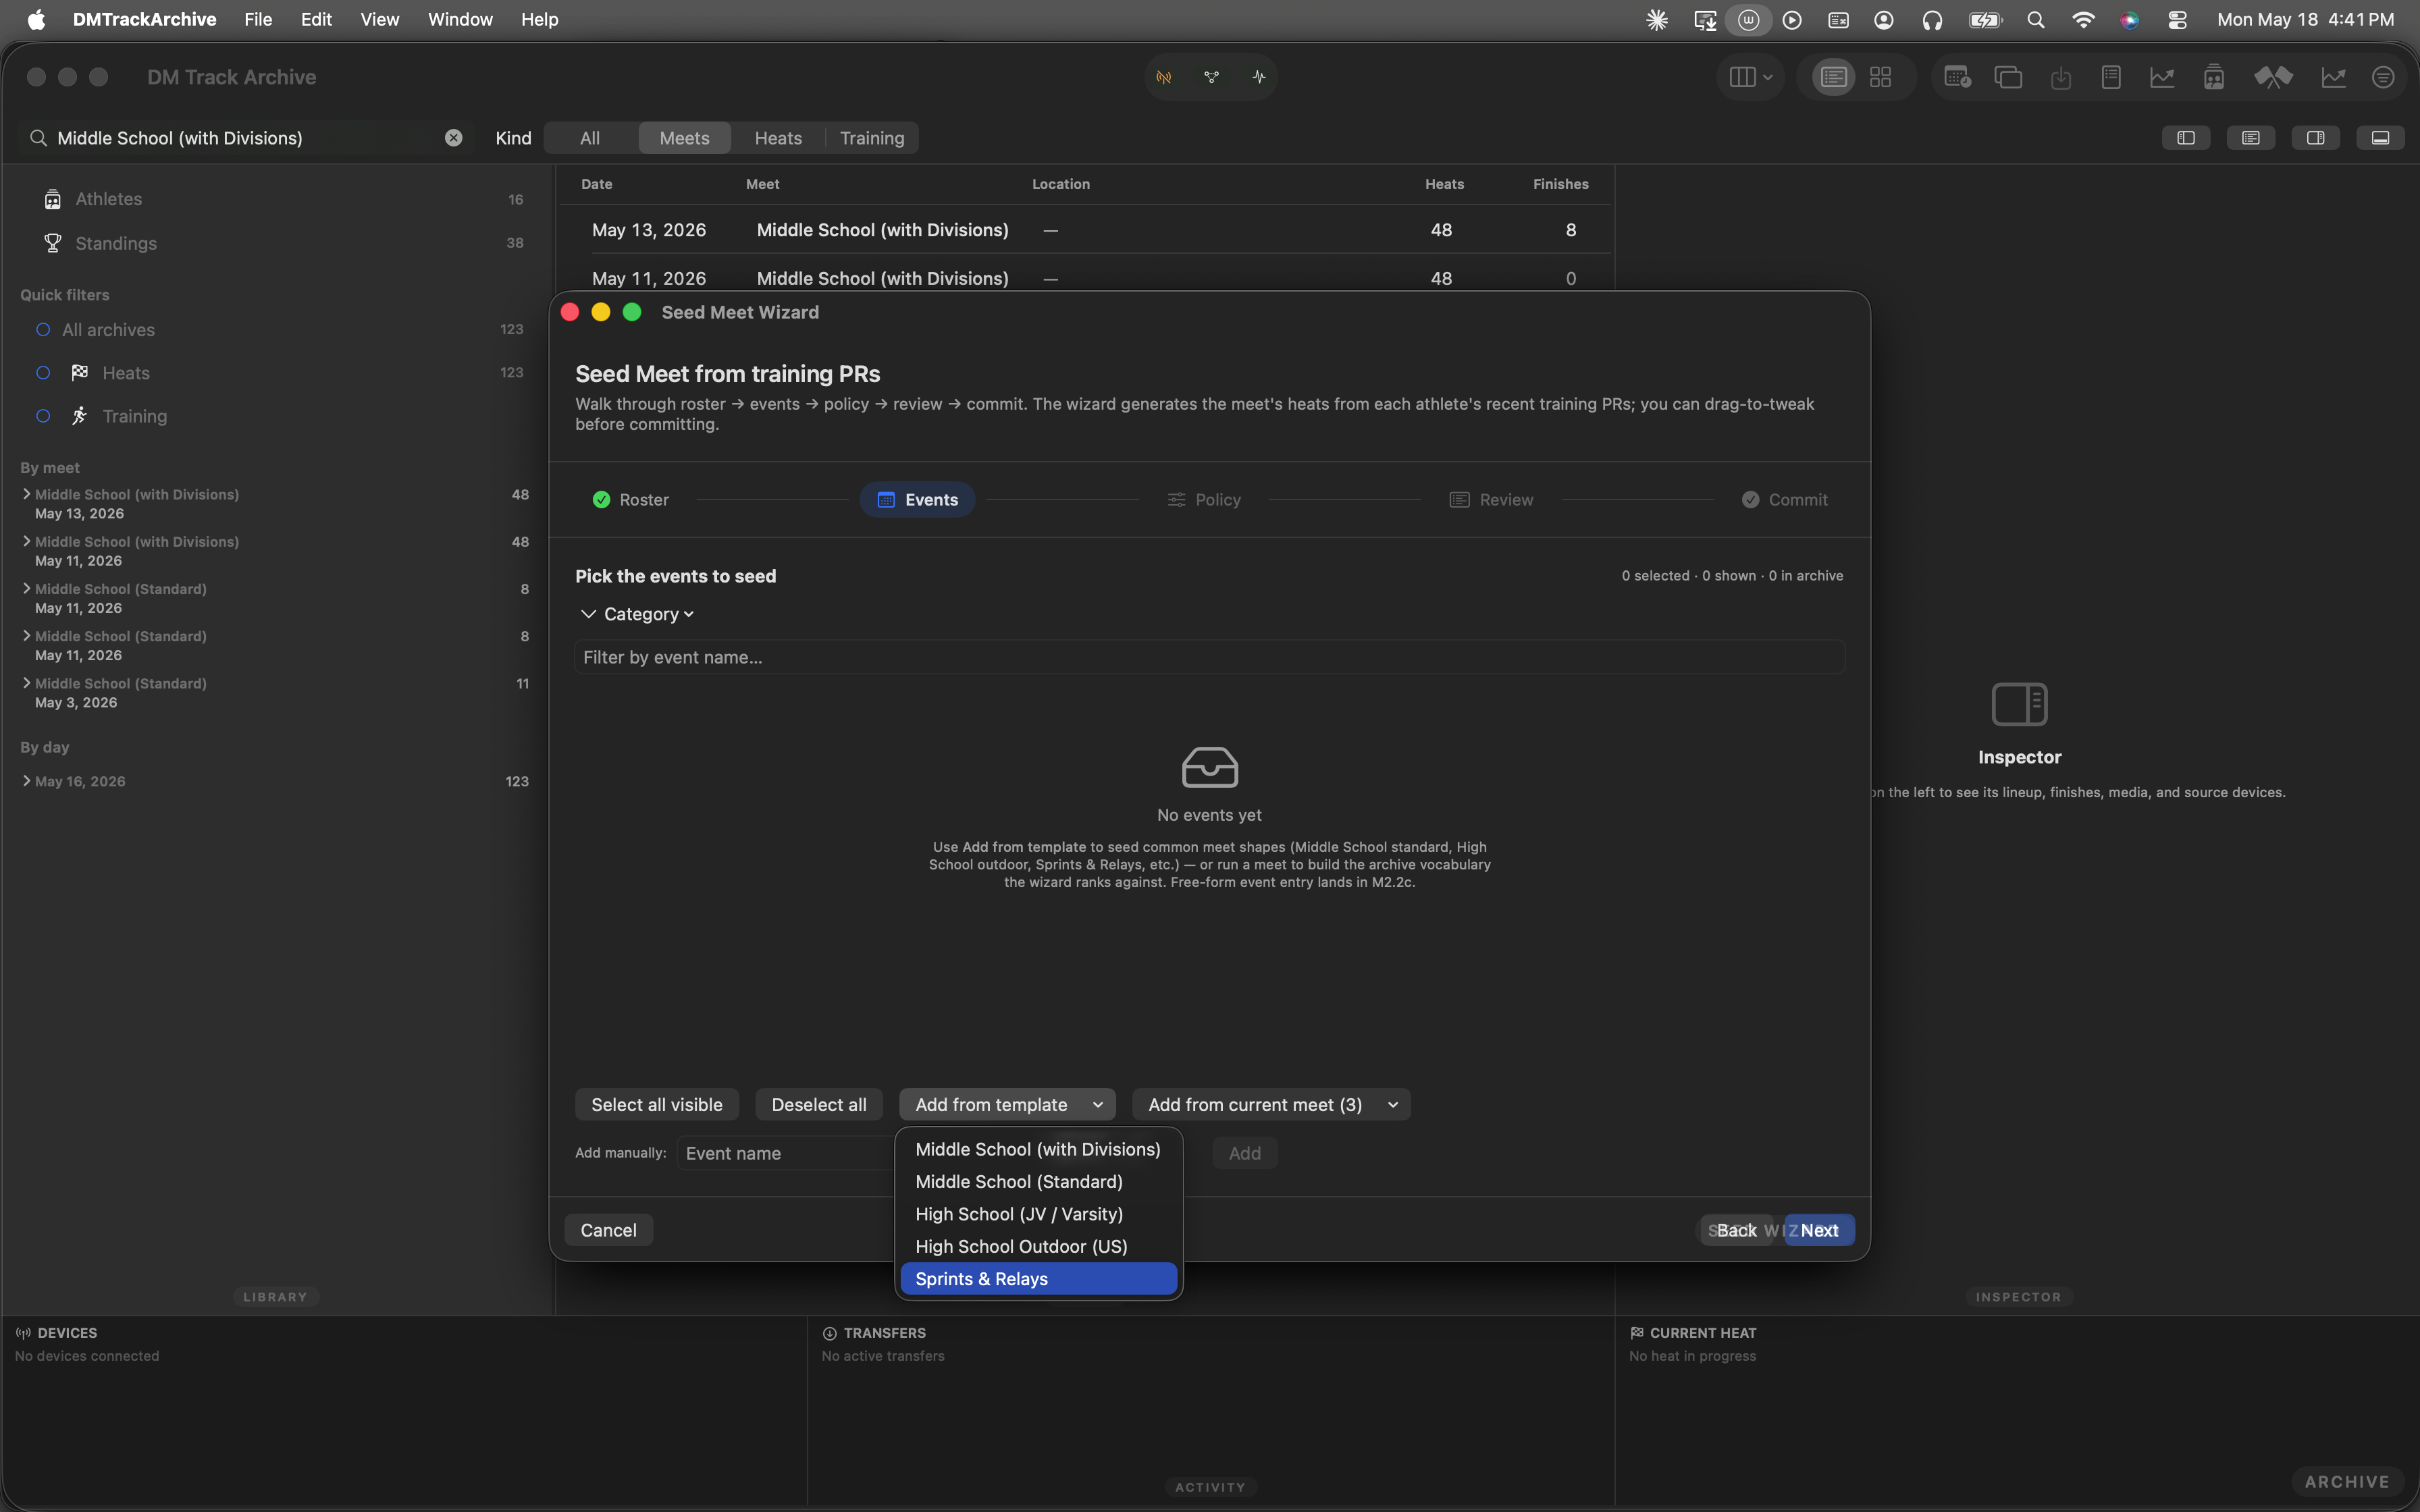This screenshot has width=2420, height=1512.
Task: Switch to list view in toolbar
Action: click(x=1833, y=77)
